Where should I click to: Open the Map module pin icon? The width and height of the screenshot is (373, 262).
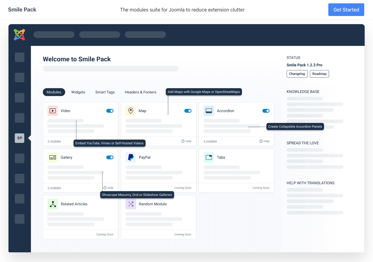[131, 111]
